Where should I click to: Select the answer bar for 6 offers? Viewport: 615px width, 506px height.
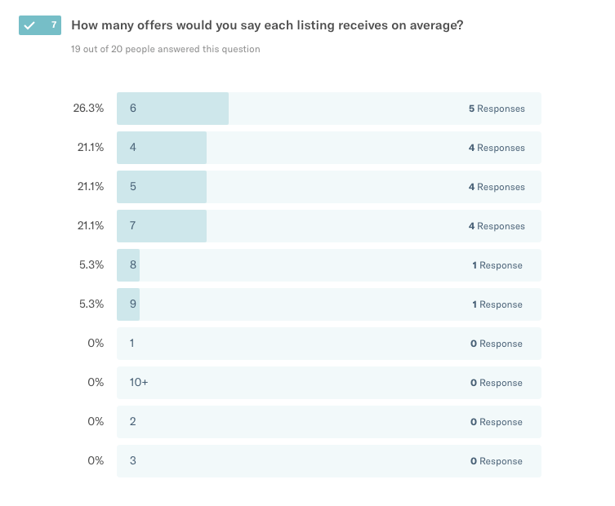(328, 109)
